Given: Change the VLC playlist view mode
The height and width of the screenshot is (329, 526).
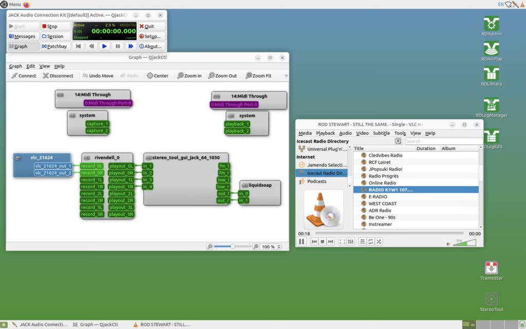Looking at the screenshot, I should tap(398, 141).
